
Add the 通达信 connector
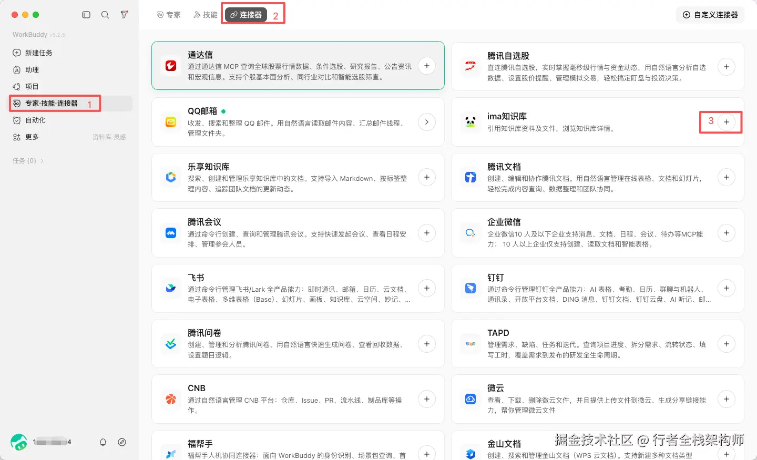click(427, 66)
